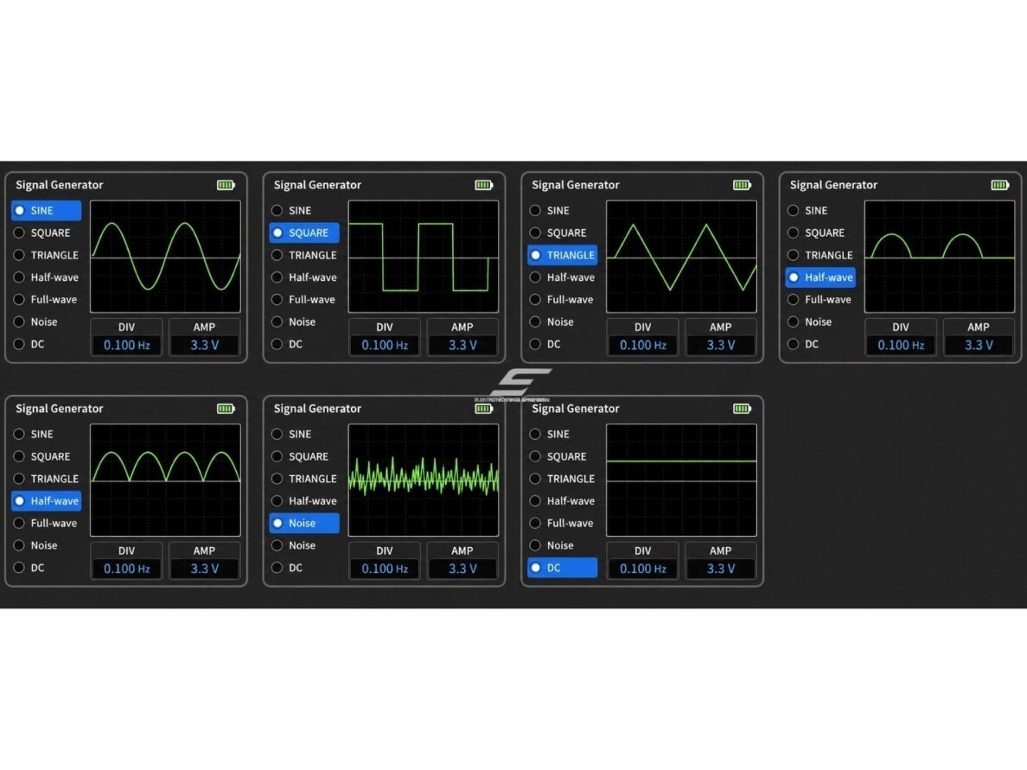Select highlighted Half-wave in the gapped-humps waveform panel
Screen dimensions: 1027x770
pyautogui.click(x=820, y=277)
